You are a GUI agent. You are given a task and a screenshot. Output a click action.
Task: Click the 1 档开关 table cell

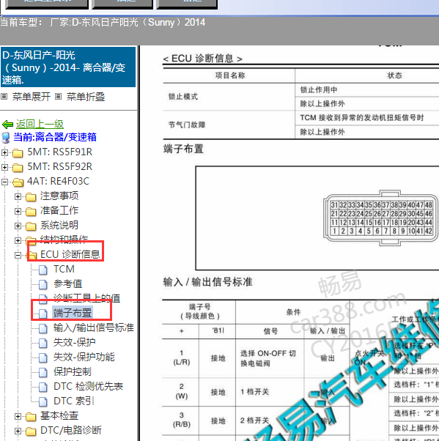[x=270, y=392]
